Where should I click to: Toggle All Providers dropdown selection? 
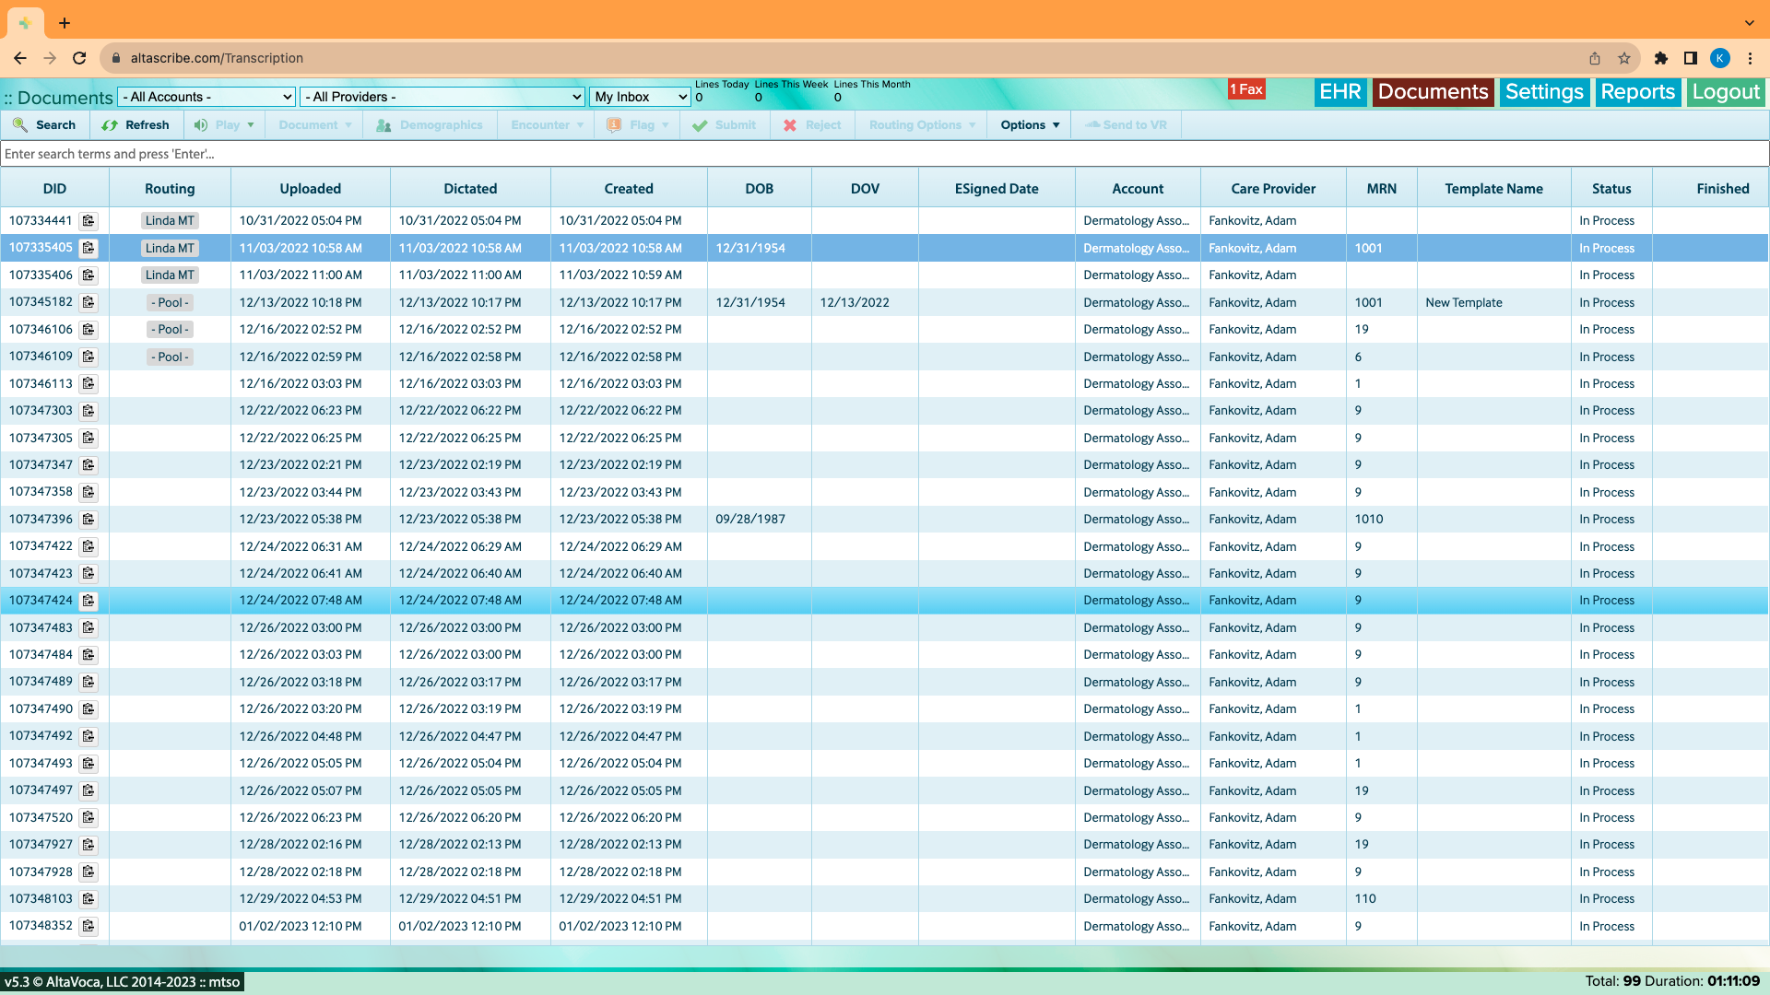pyautogui.click(x=442, y=97)
